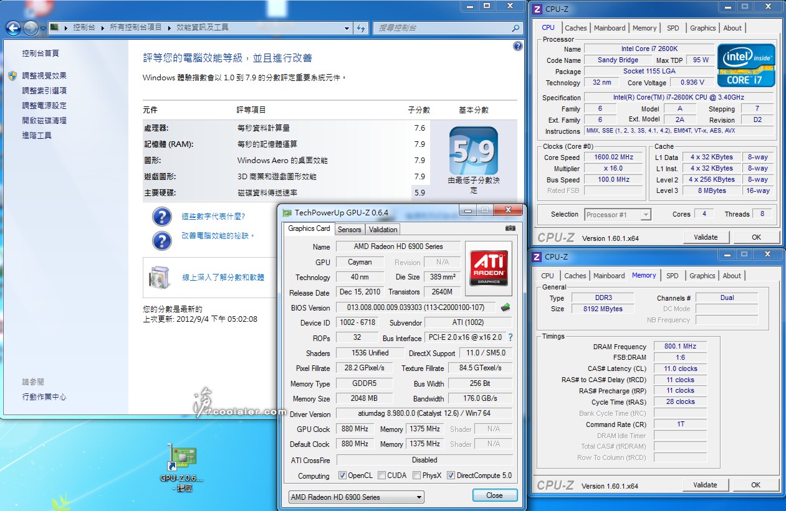Click the CPU-Z Specification field
Screen dimensions: 786x511
click(678, 97)
